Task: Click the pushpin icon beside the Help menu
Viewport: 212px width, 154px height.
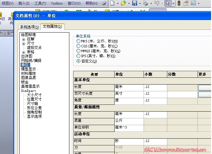Action: click(104, 3)
